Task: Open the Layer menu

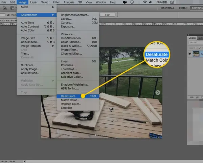Action: pos(34,2)
